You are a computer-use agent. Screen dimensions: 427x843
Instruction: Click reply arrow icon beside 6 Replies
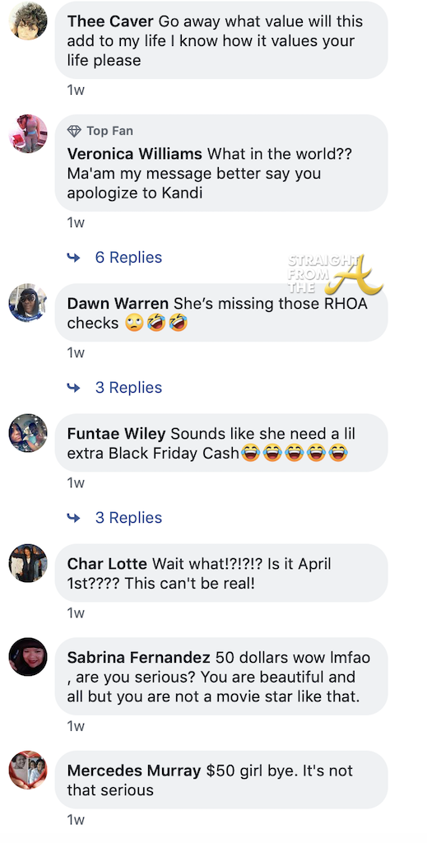73,258
